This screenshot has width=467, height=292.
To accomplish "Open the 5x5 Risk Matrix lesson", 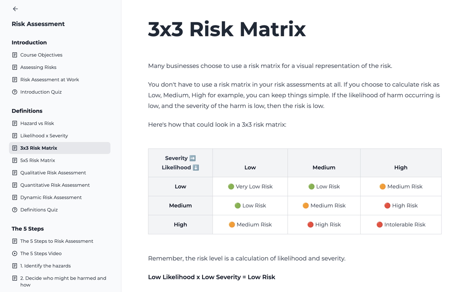I will point(38,160).
